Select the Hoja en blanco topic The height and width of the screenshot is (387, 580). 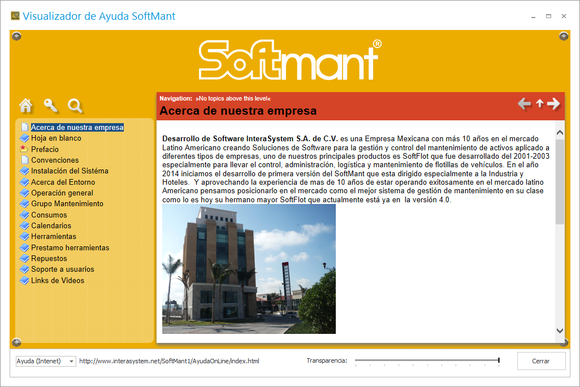(56, 138)
